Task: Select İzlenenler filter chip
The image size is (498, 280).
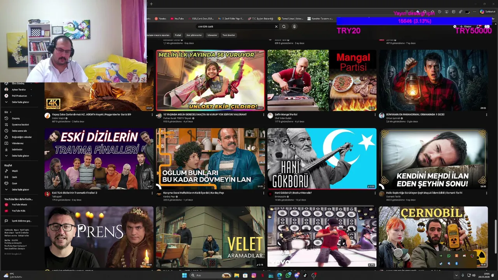Action: (x=212, y=35)
